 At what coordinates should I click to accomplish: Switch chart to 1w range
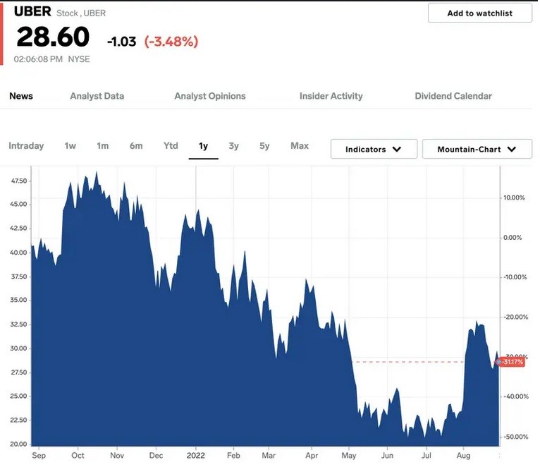(70, 146)
